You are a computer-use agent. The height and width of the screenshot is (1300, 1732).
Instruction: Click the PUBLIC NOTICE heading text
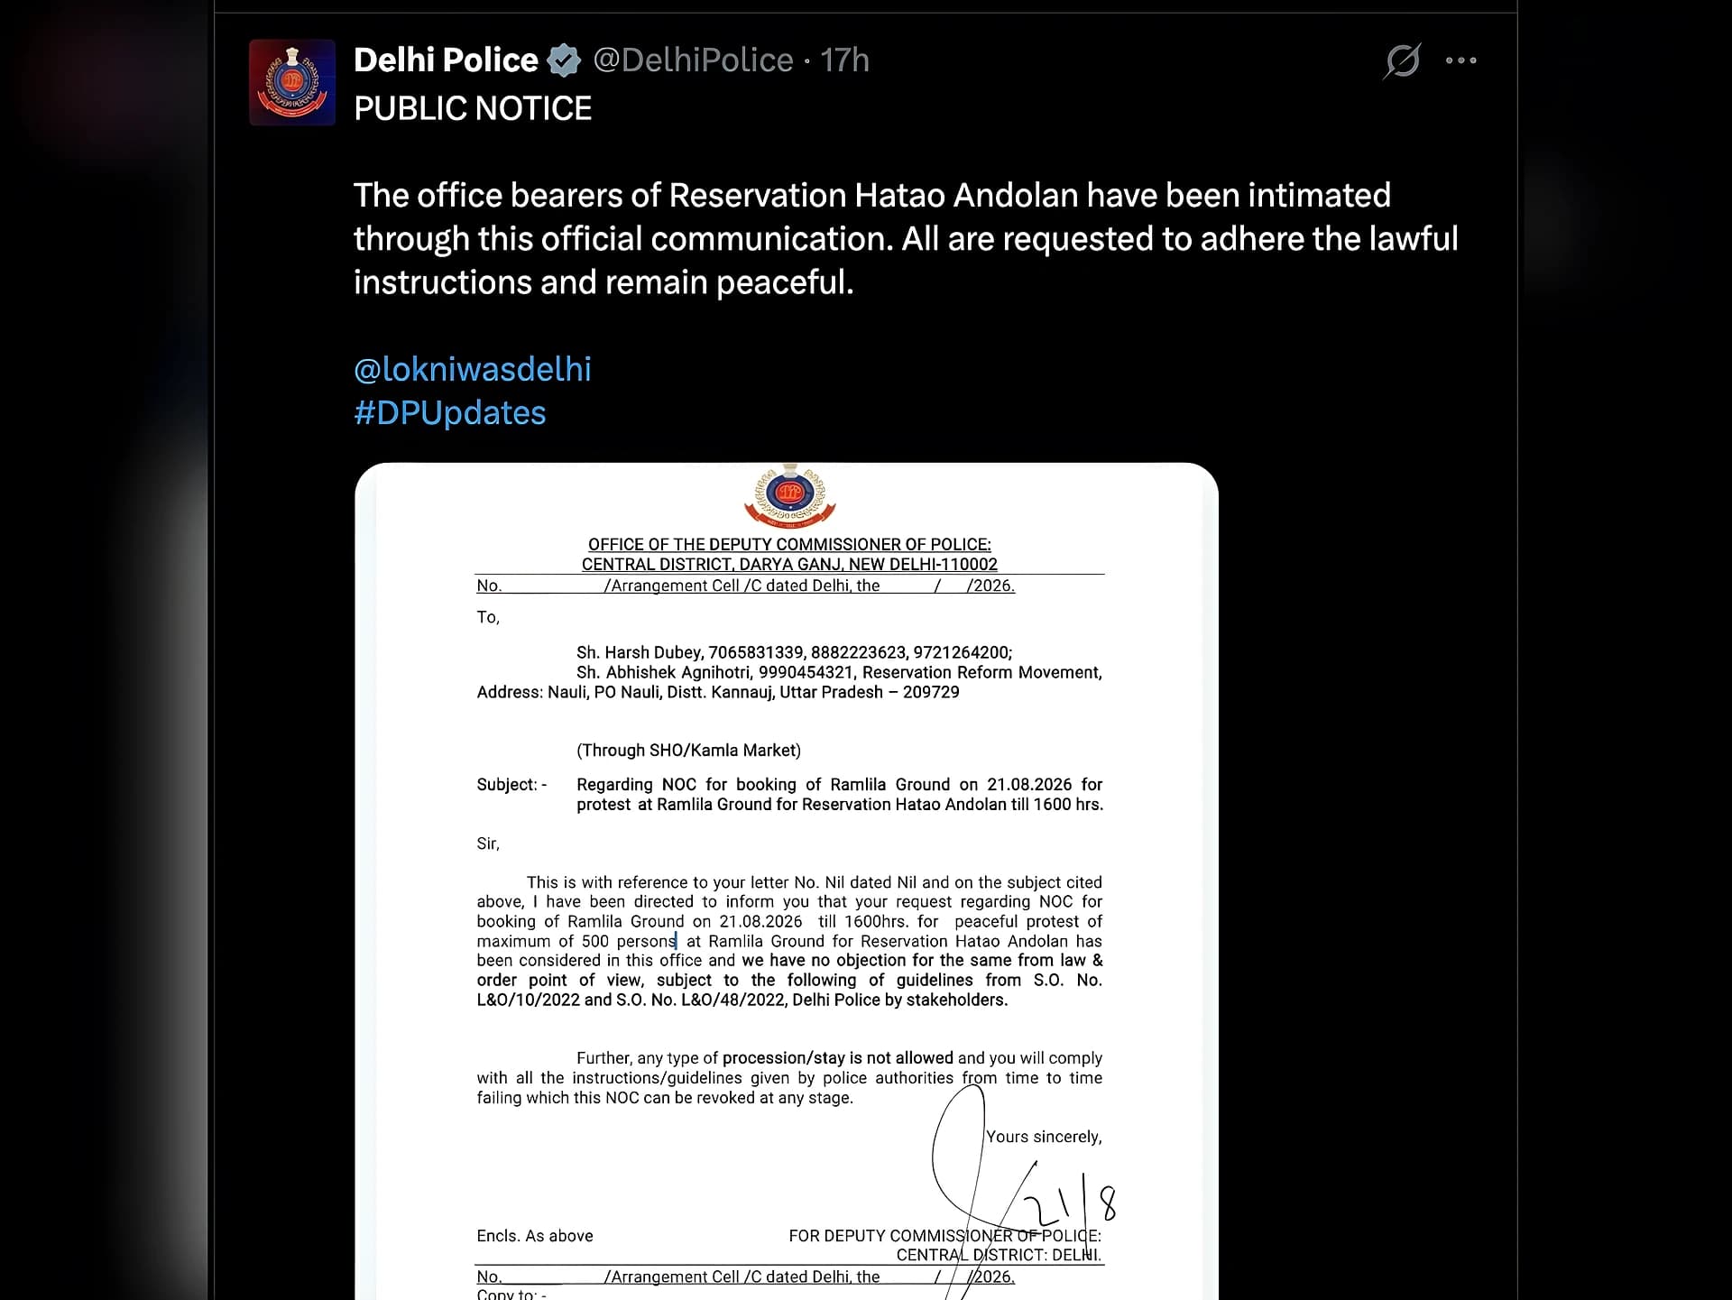(x=473, y=108)
